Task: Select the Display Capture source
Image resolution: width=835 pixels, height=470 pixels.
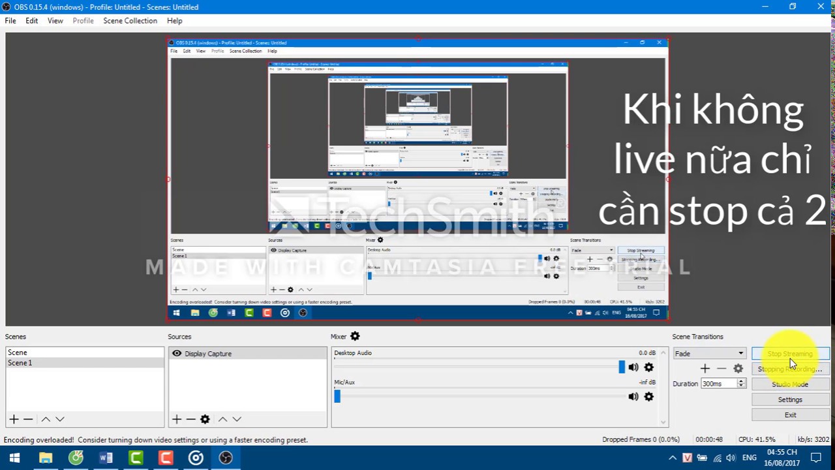Action: (x=247, y=353)
